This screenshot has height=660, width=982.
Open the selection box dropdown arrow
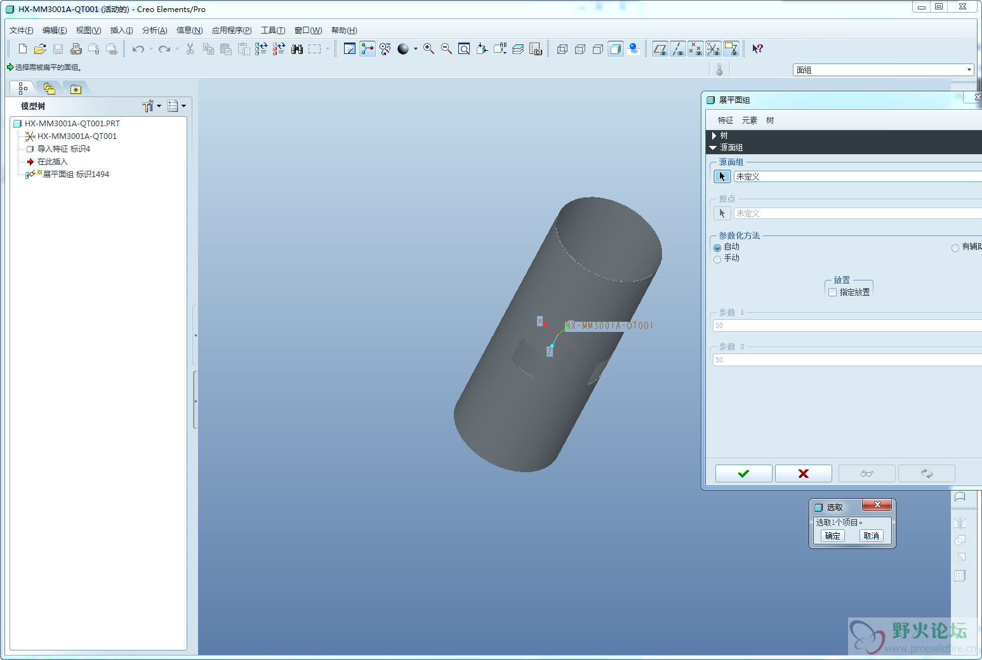click(328, 49)
